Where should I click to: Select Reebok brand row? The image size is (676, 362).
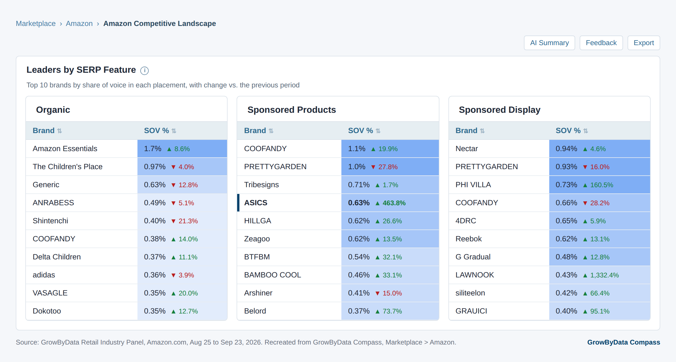tap(550, 239)
